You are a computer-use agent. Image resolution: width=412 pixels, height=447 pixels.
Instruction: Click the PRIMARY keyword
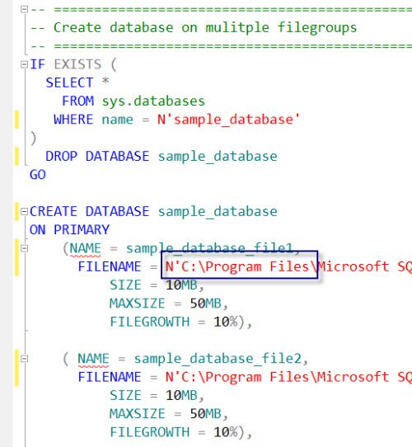coord(82,230)
